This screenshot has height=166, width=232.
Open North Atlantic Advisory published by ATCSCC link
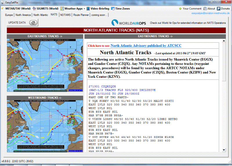[146, 46]
